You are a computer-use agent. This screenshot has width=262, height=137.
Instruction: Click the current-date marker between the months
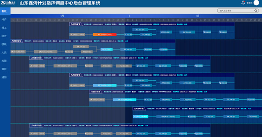(x=129, y=16)
